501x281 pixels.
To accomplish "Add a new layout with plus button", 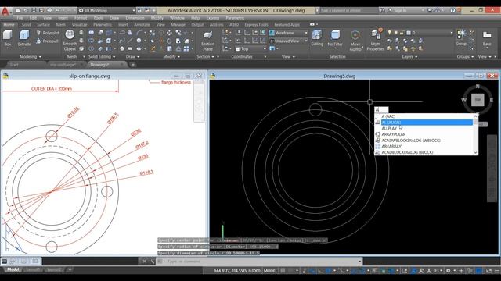I will point(70,269).
